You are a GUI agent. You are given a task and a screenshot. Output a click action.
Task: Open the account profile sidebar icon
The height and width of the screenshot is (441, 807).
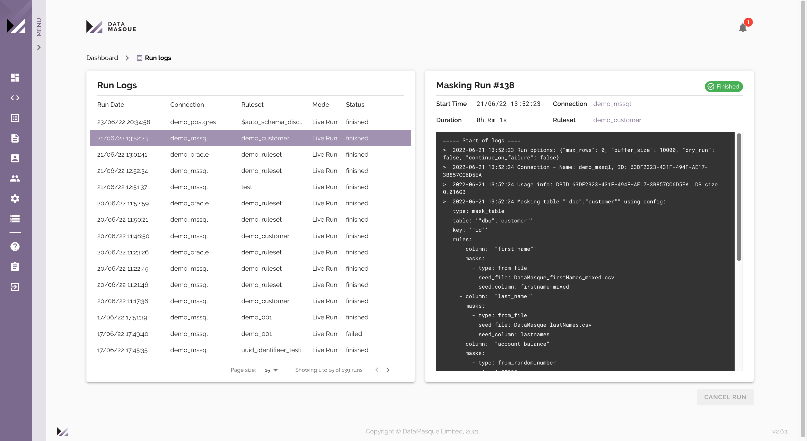pyautogui.click(x=15, y=158)
